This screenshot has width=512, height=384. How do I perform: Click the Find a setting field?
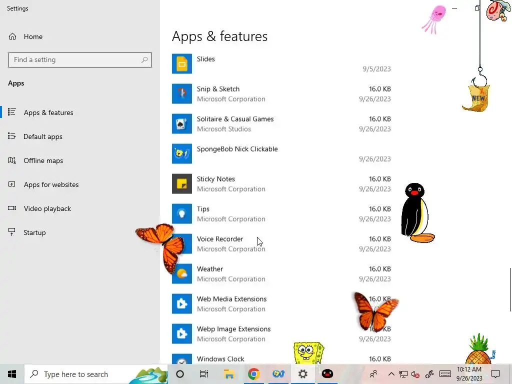[x=80, y=60]
